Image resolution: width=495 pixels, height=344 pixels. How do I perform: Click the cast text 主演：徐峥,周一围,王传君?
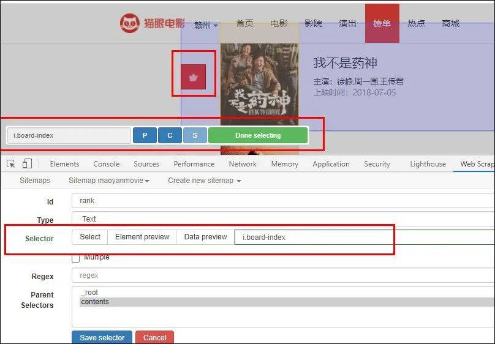pyautogui.click(x=358, y=81)
